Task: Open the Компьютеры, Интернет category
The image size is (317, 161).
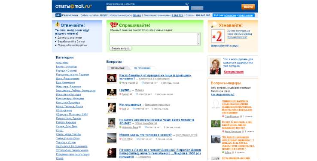Action: 70,99
